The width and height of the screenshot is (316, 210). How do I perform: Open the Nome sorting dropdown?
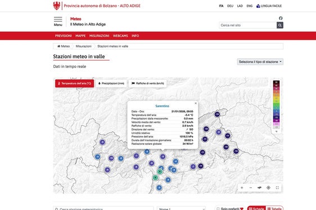point(182,208)
